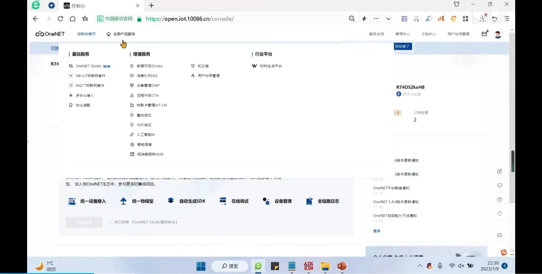This screenshot has width=542, height=274.
Task: Open 智能语音 service
Action: pyautogui.click(x=141, y=144)
